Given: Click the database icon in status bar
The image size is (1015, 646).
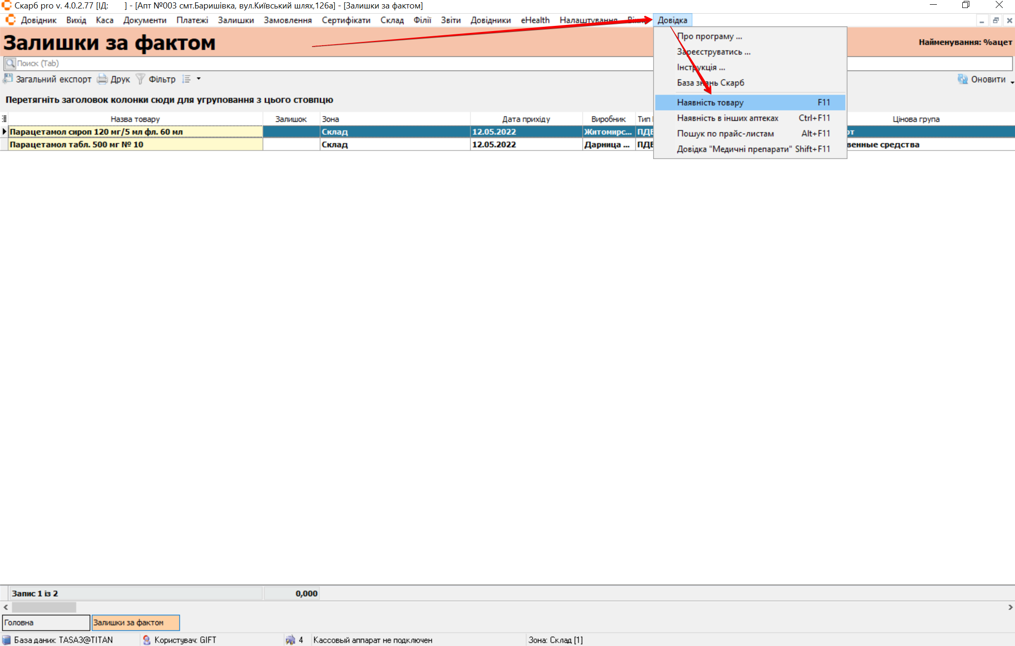Looking at the screenshot, I should (6, 640).
